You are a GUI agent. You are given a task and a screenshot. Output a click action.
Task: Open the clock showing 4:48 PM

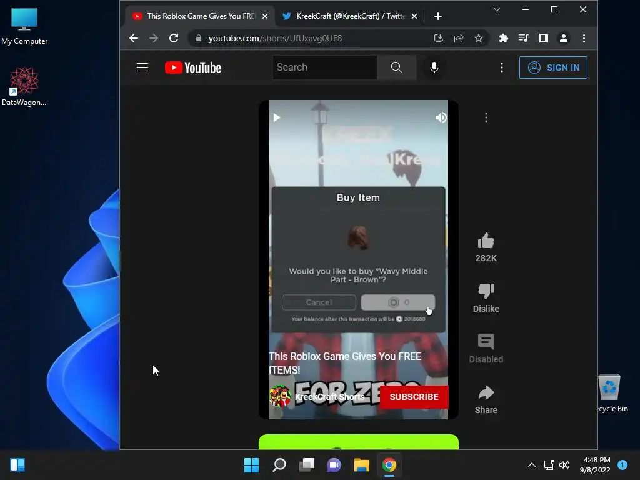(x=595, y=465)
